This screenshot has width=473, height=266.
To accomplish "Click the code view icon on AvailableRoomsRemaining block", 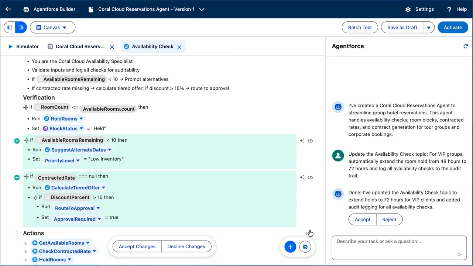I will (x=310, y=141).
